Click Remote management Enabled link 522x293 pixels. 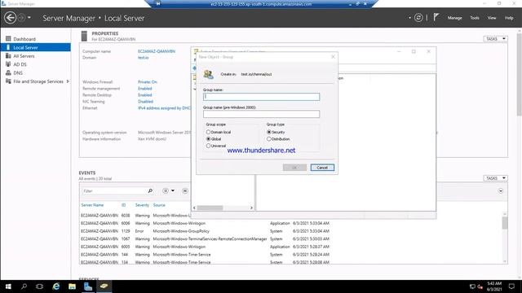point(145,89)
